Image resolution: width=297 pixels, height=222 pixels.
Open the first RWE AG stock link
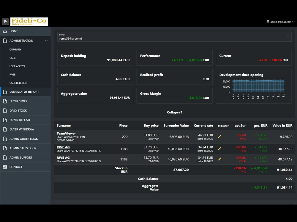pyautogui.click(x=63, y=147)
